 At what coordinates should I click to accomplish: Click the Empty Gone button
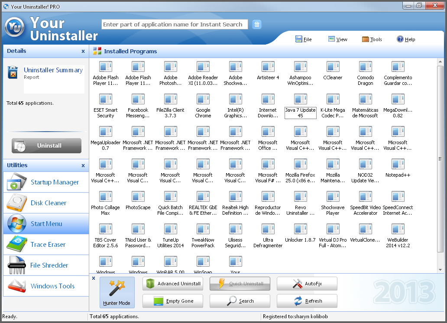[x=173, y=301]
